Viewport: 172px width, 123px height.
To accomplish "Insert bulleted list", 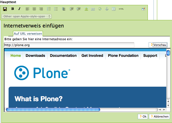I will [56, 9].
